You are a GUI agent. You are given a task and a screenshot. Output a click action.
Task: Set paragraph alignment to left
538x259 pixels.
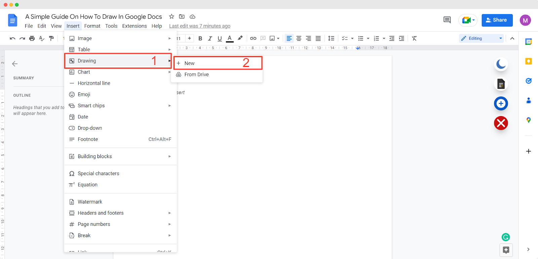289,38
